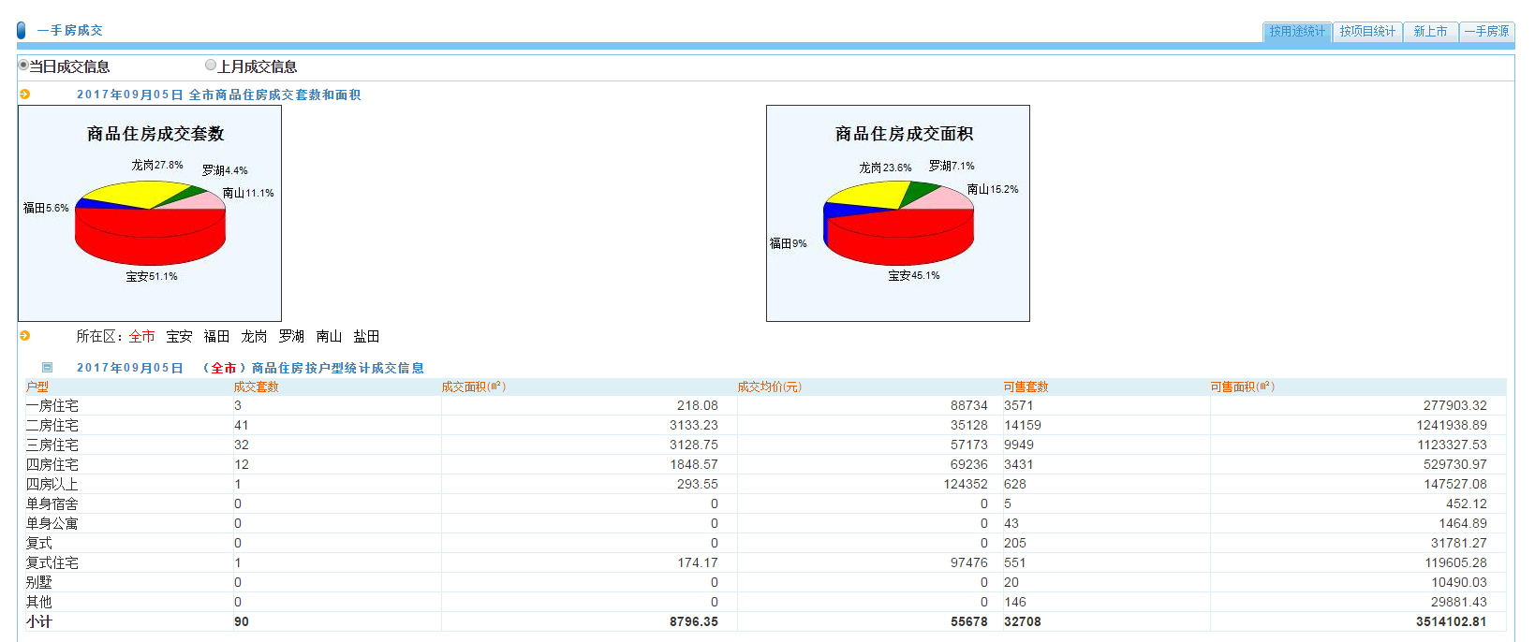Click the 97476 average price for 复式住宅
1535x642 pixels.
(x=969, y=562)
